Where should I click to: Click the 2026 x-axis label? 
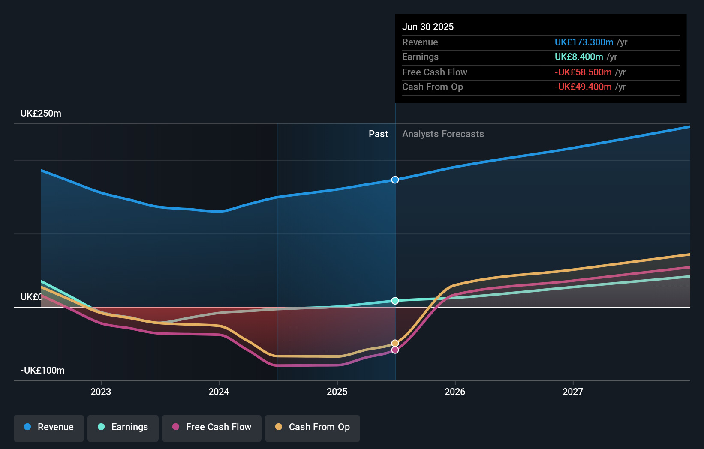pos(455,392)
